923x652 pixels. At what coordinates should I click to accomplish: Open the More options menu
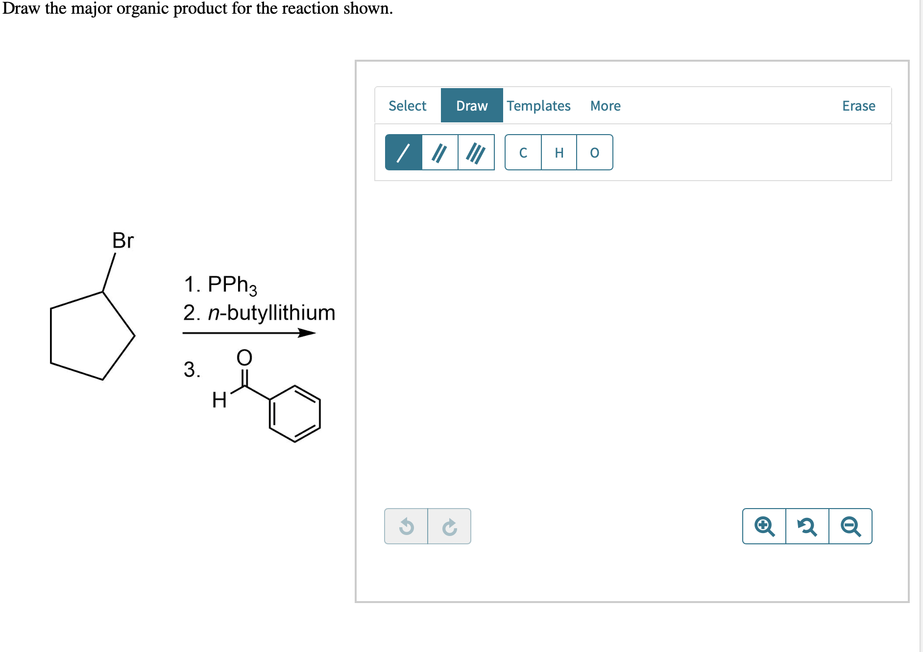606,105
